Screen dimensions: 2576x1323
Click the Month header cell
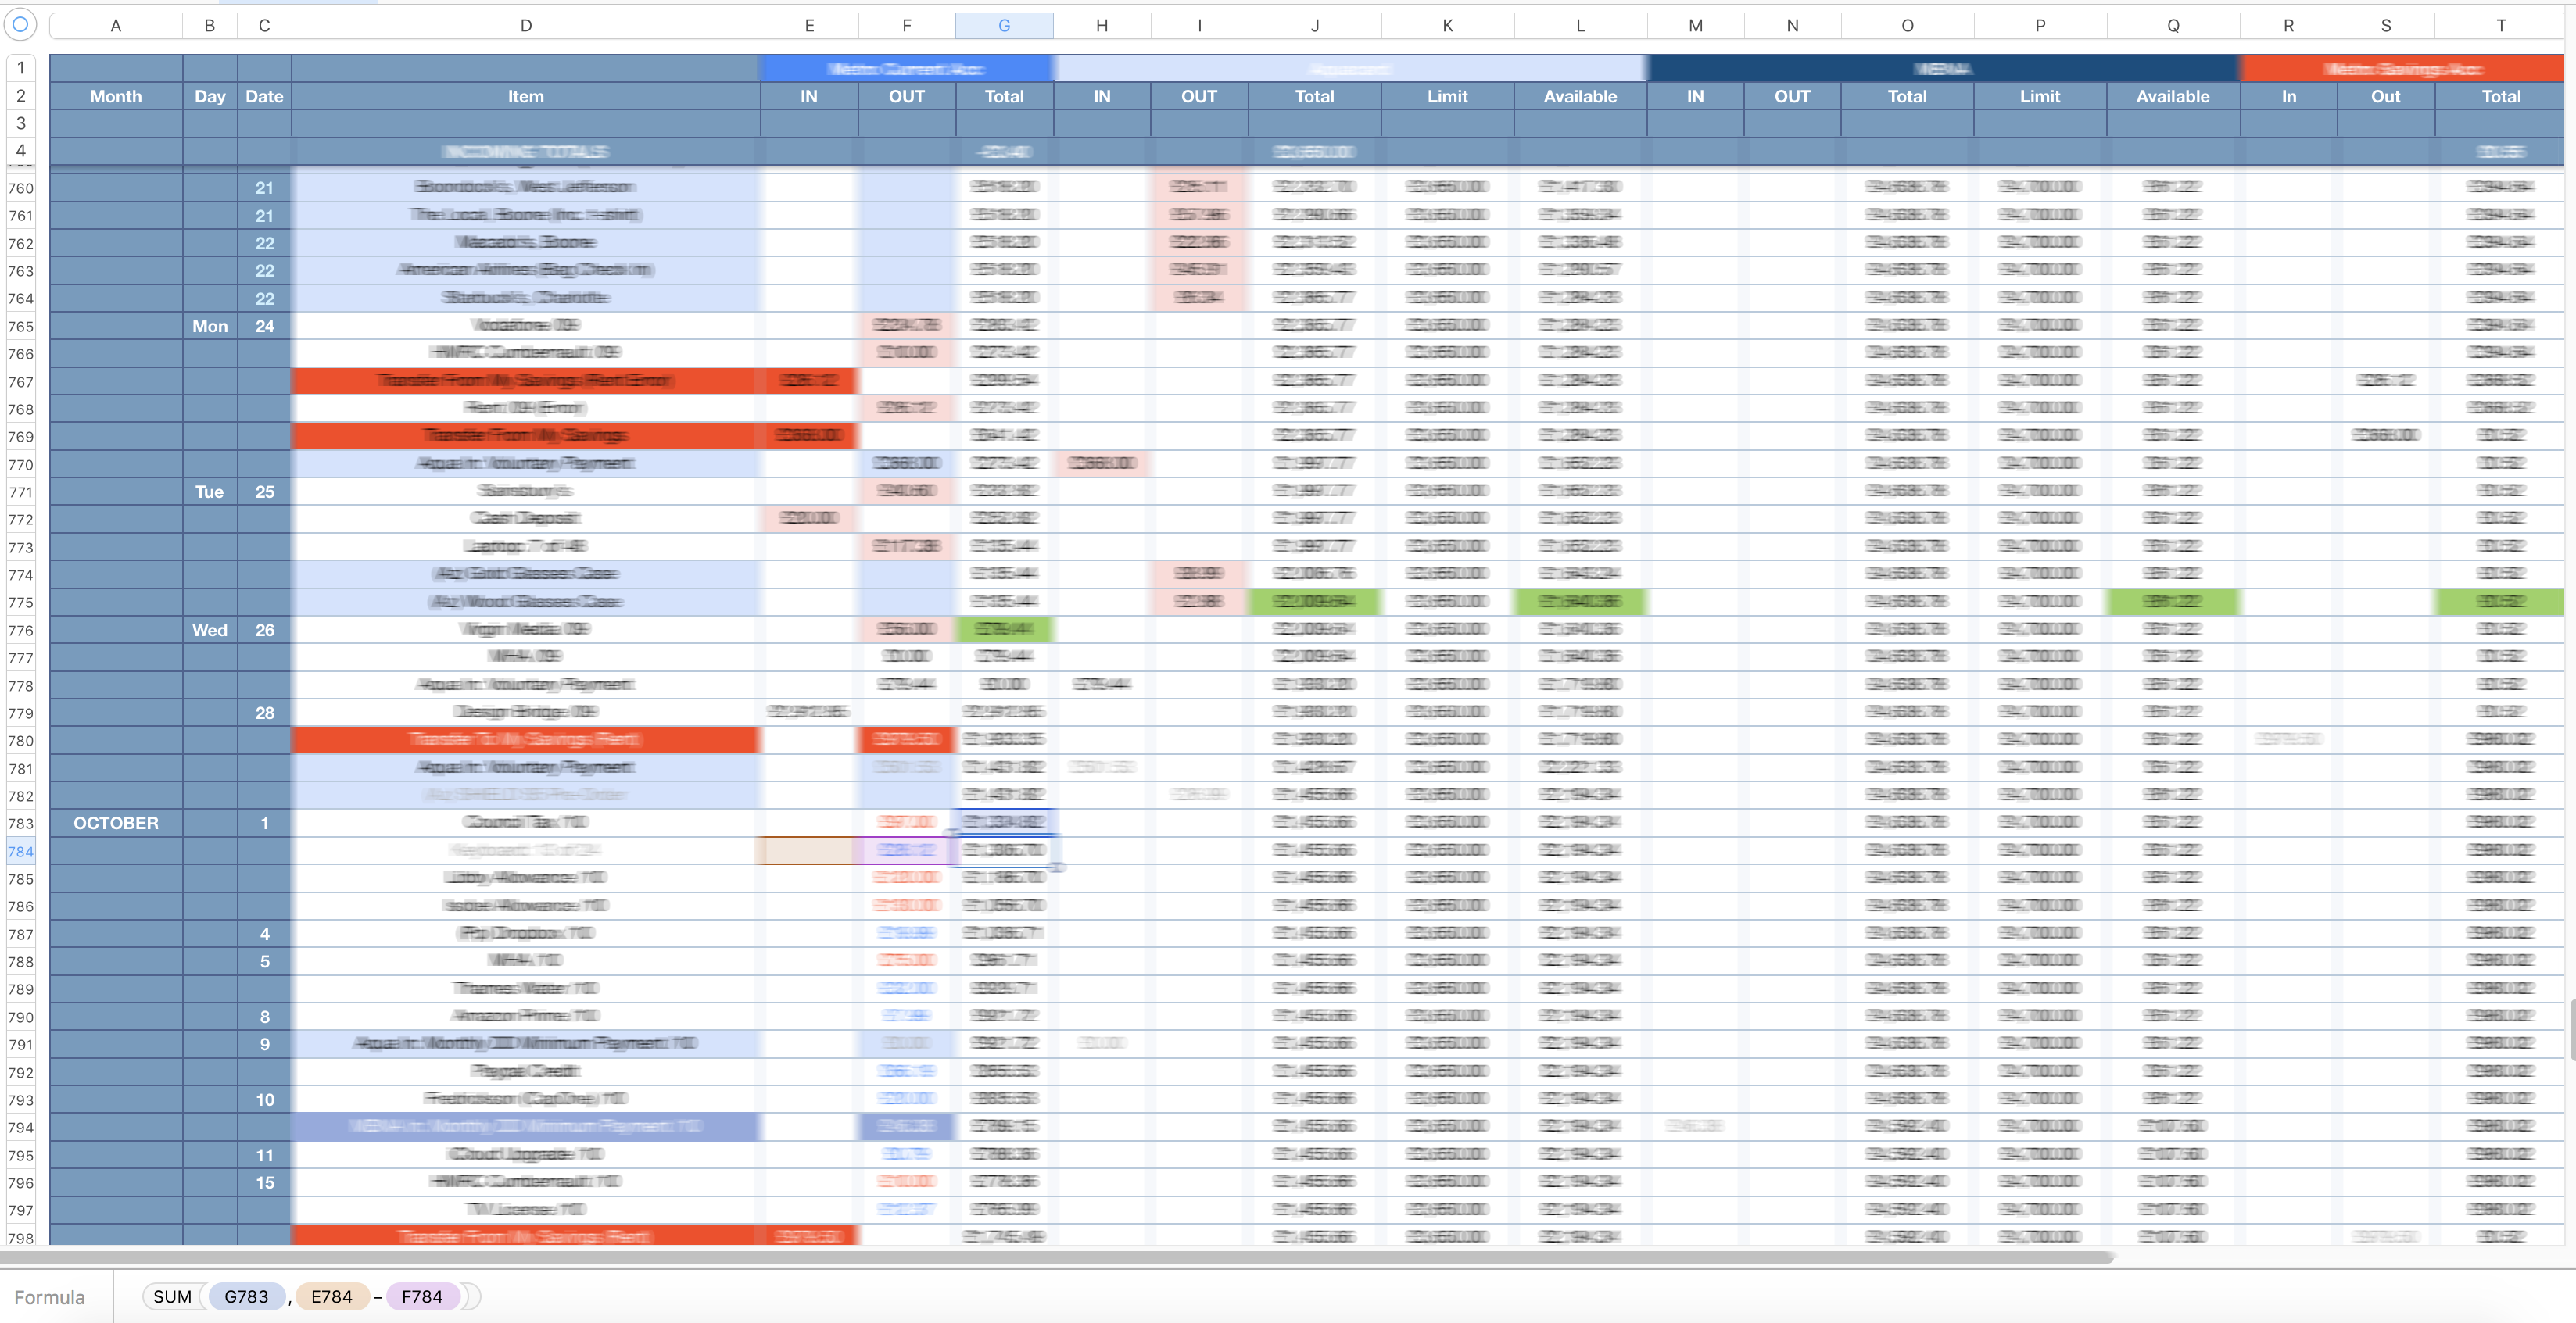coord(116,97)
